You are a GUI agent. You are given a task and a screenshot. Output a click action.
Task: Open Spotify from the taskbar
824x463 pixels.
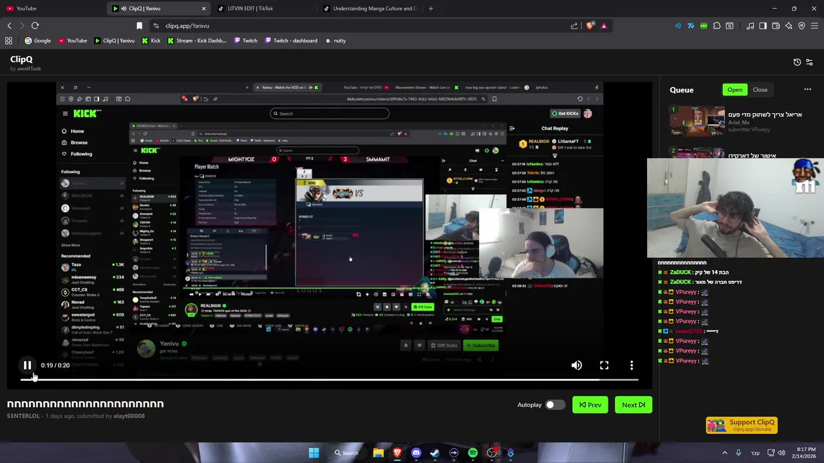[473, 453]
